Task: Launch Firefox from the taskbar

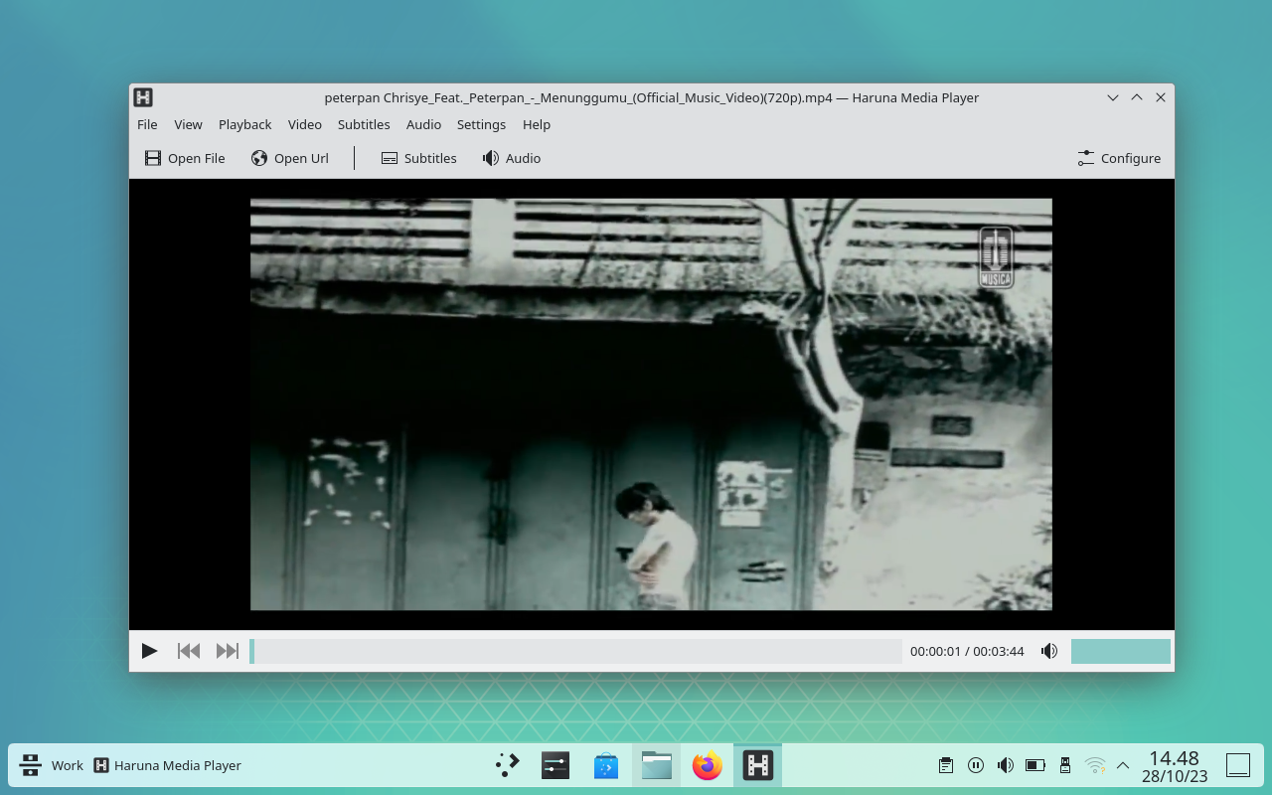Action: (x=708, y=765)
